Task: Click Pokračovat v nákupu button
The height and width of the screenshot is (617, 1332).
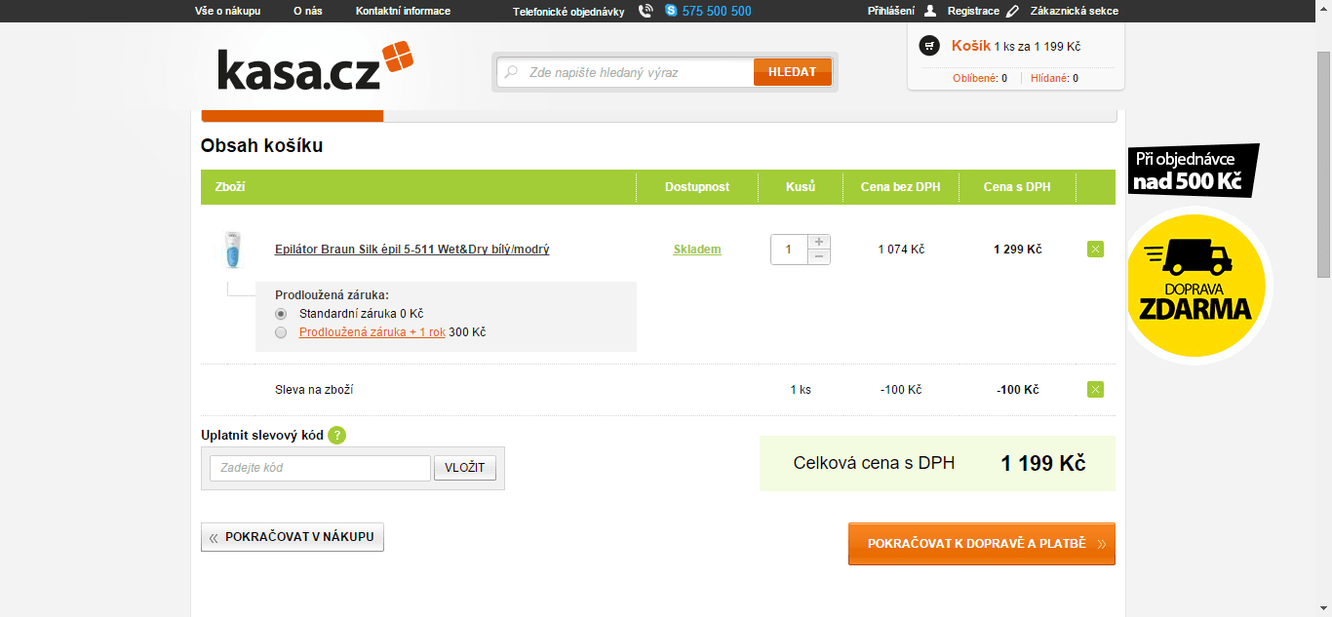Action: [293, 537]
